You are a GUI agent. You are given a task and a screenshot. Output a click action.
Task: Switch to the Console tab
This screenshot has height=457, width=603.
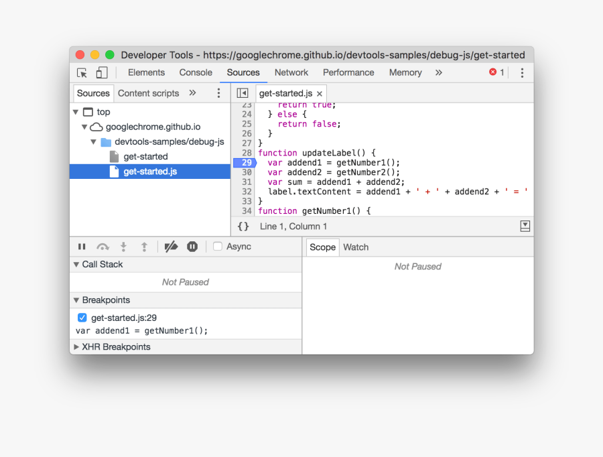[196, 72]
